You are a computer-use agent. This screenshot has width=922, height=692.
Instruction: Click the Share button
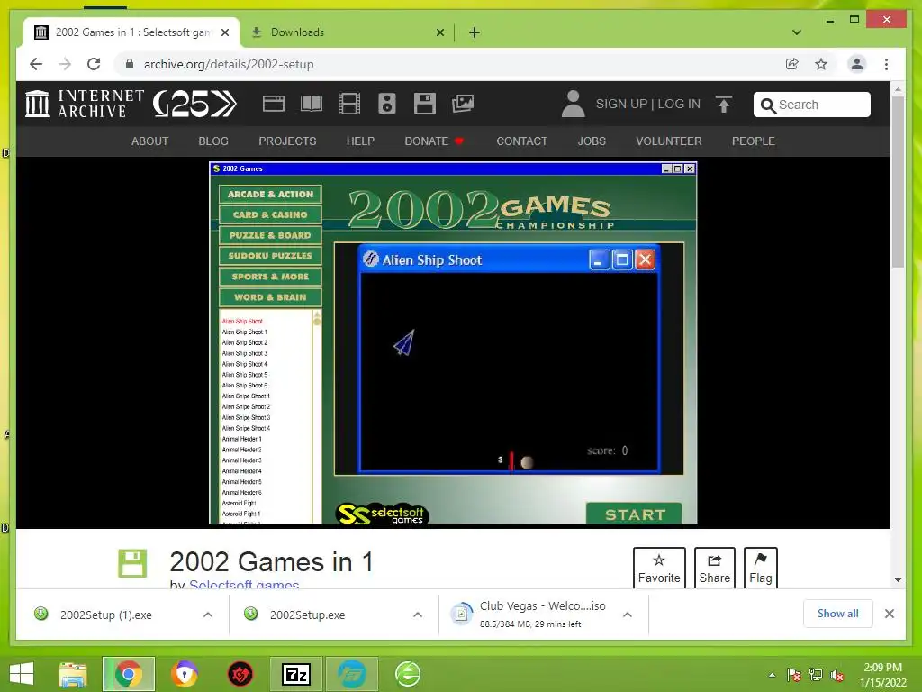tap(714, 568)
